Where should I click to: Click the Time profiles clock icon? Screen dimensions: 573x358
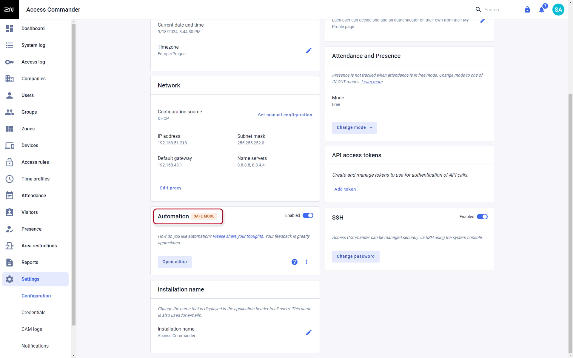pyautogui.click(x=10, y=179)
